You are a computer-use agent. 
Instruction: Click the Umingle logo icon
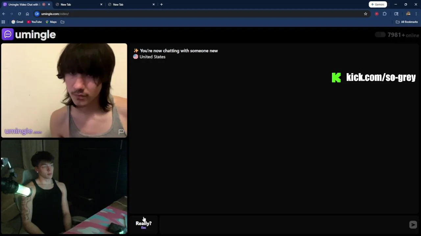coord(8,34)
